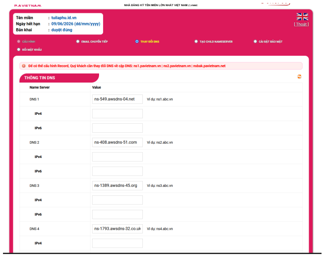This screenshot has width=327, height=259.
Task: Click the 'Ví dụ: ns1.abc.vn' hint text
Action: 160,99
